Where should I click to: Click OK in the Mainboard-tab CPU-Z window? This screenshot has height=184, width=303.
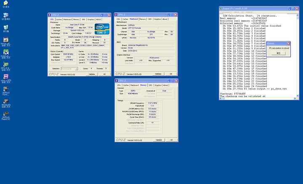tap(171, 74)
